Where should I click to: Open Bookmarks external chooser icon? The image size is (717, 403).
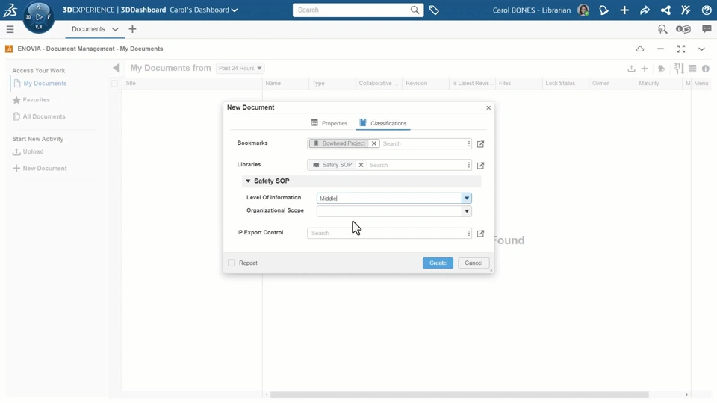480,144
